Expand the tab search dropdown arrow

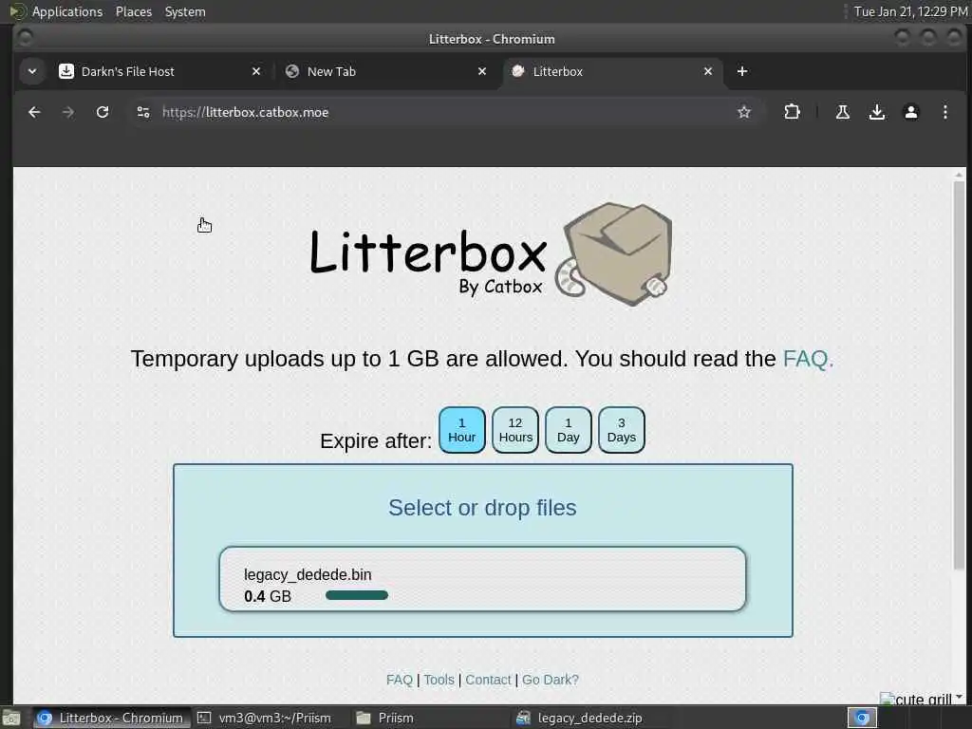point(32,71)
